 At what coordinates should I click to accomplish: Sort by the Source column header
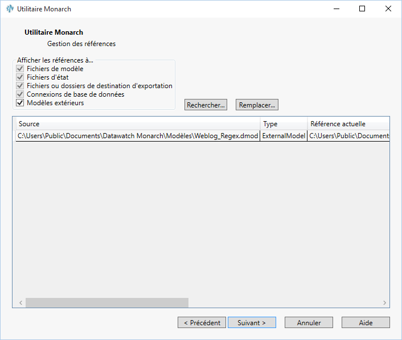[x=138, y=124]
